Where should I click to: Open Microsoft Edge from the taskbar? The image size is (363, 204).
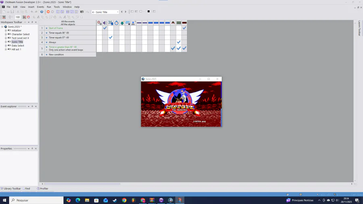[x=78, y=200]
